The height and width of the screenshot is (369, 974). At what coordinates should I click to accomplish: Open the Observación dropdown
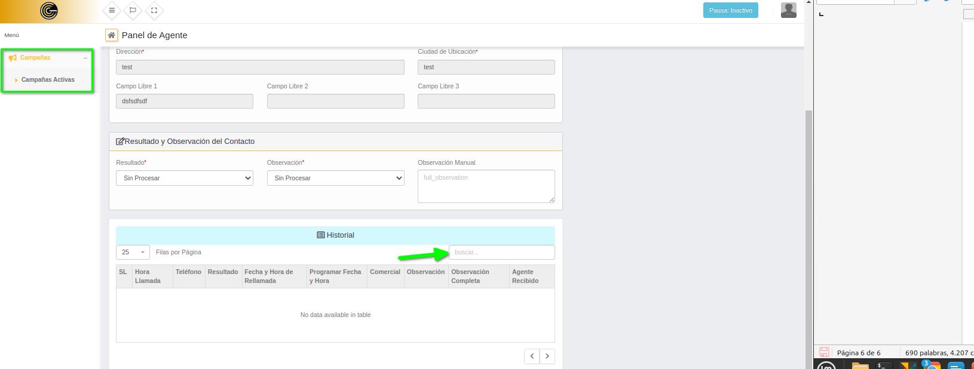335,178
